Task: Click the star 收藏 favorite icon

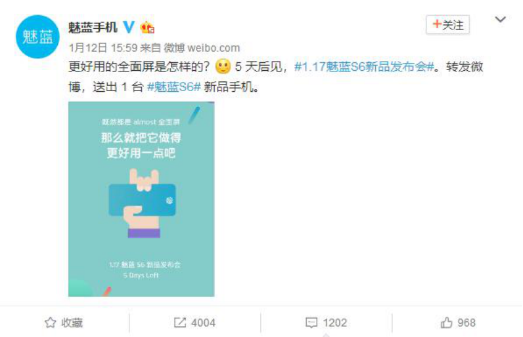Action: [x=51, y=323]
